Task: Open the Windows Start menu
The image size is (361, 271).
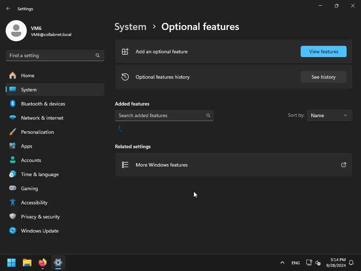Action: (x=11, y=263)
